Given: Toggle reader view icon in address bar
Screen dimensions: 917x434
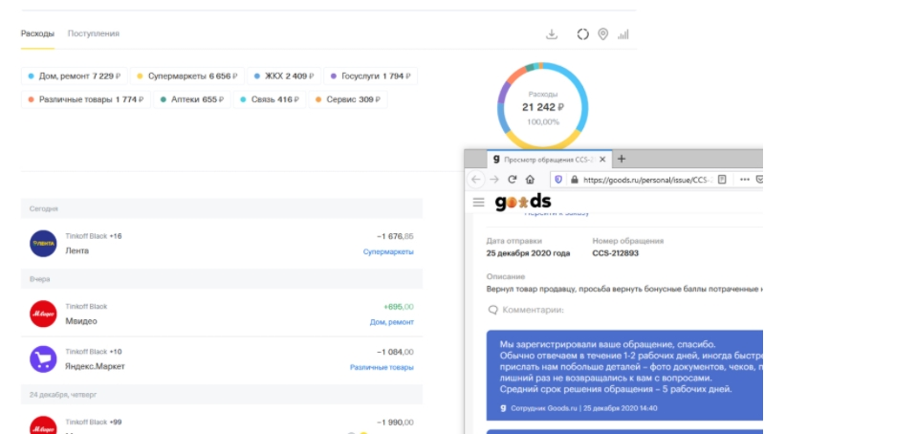Looking at the screenshot, I should click(x=722, y=180).
